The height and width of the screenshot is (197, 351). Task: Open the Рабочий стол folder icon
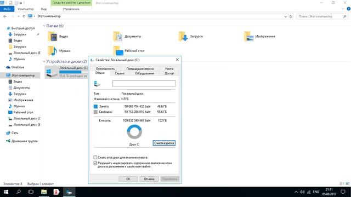coord(118,51)
